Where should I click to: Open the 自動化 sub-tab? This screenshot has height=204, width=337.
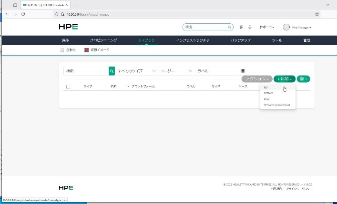point(69,50)
